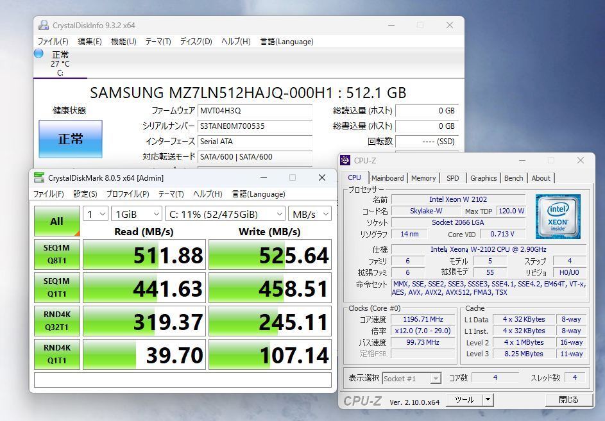This screenshot has width=605, height=421.
Task: Open the test count dropdown showing 1
Action: pos(96,214)
